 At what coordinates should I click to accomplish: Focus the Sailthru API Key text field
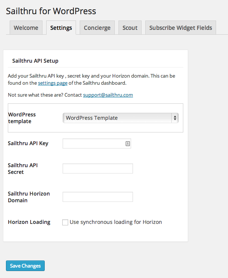click(93, 143)
